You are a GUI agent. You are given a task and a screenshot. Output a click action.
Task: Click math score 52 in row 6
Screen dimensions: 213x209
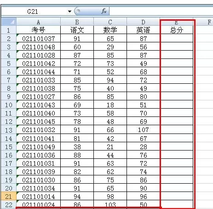click(x=110, y=71)
